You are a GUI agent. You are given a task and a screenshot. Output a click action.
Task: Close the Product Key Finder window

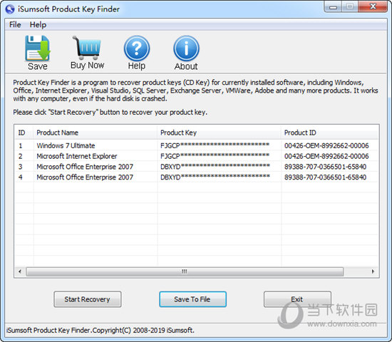373,6
